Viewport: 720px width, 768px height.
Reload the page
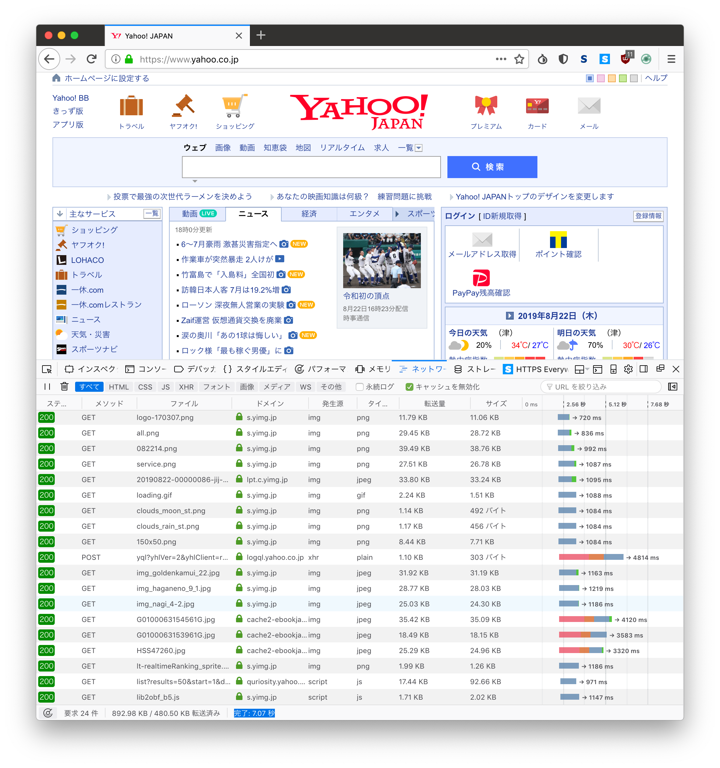tap(92, 59)
